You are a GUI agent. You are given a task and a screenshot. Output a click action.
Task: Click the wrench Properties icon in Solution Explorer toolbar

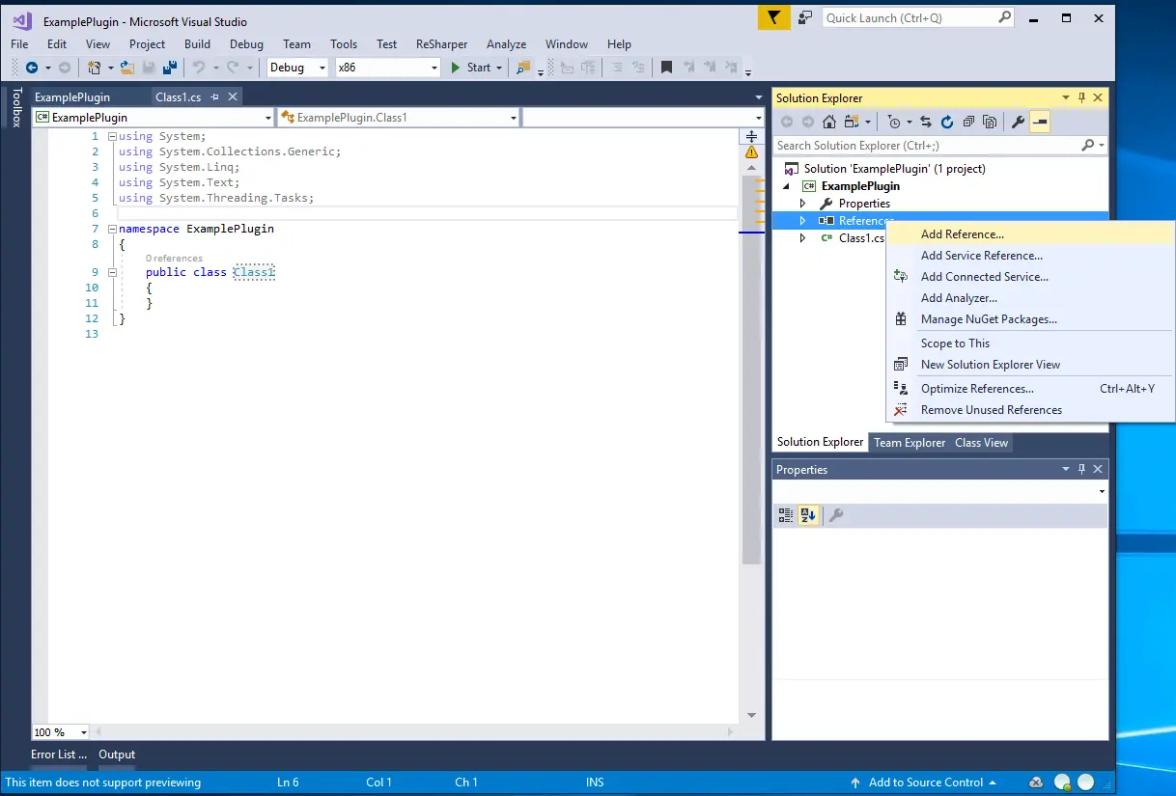click(1018, 122)
